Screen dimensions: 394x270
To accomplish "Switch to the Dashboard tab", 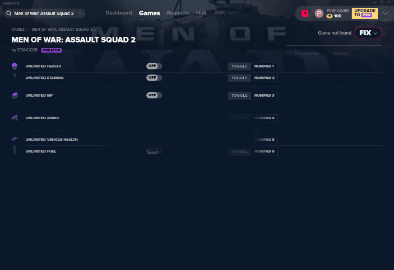I will click(x=119, y=13).
